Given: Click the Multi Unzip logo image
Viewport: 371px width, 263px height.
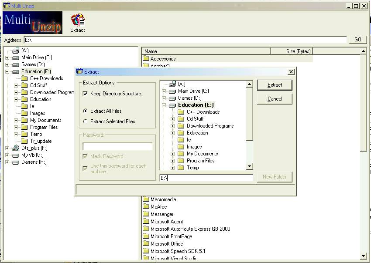Looking at the screenshot, I should [33, 22].
